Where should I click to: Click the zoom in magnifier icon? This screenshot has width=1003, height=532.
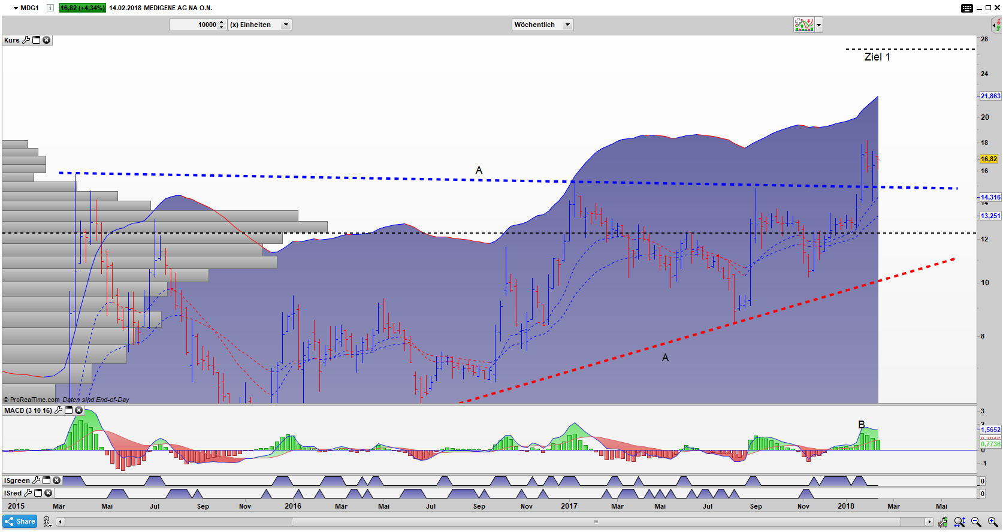[993, 522]
